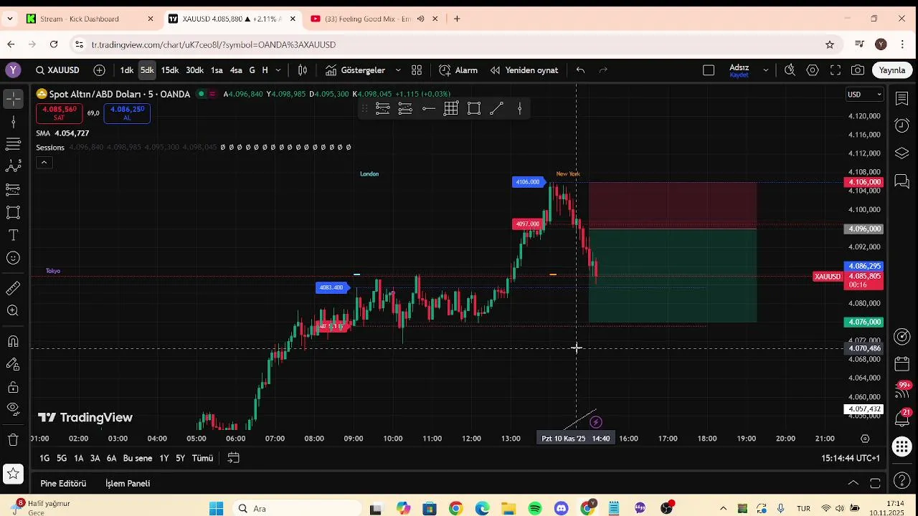Click the SAT sell price button
Viewport: 918px width, 516px height.
(x=59, y=113)
